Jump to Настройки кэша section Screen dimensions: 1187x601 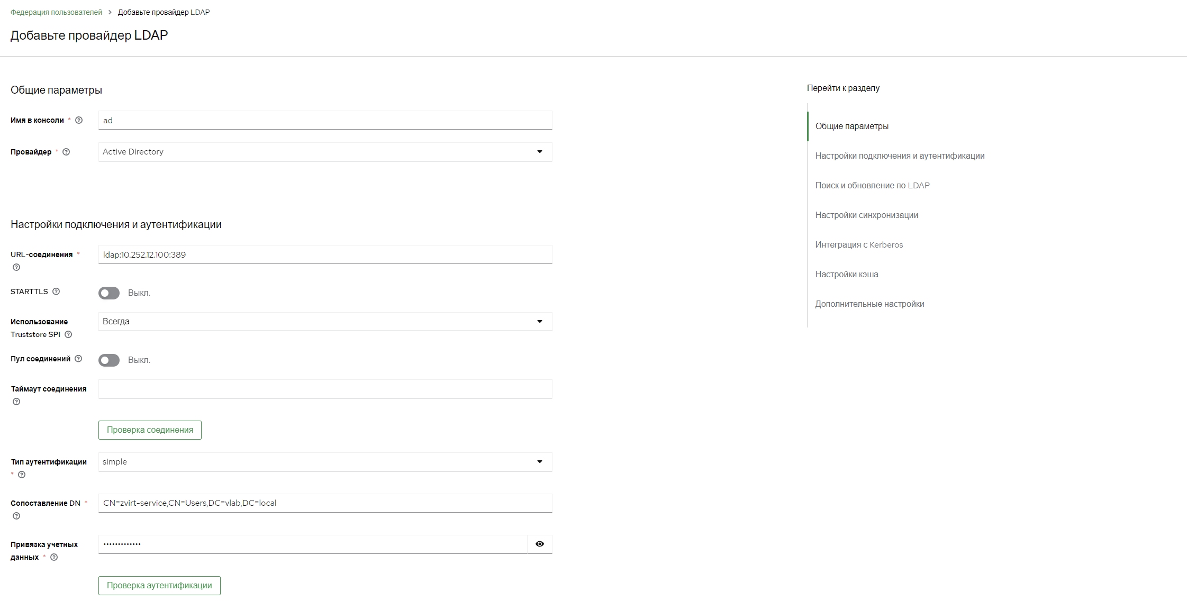(846, 274)
